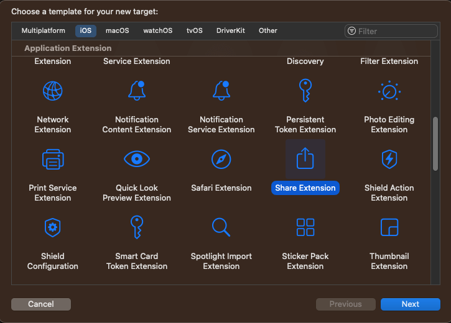Select the iOS platform tab
This screenshot has height=323, width=451.
tap(86, 30)
